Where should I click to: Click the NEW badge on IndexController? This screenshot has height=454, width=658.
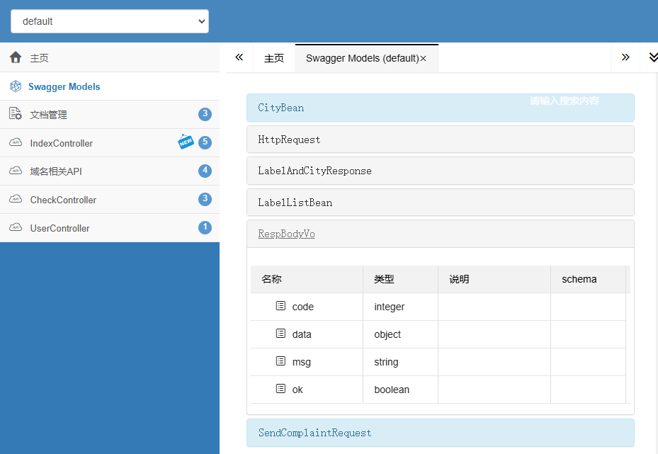pyautogui.click(x=186, y=142)
